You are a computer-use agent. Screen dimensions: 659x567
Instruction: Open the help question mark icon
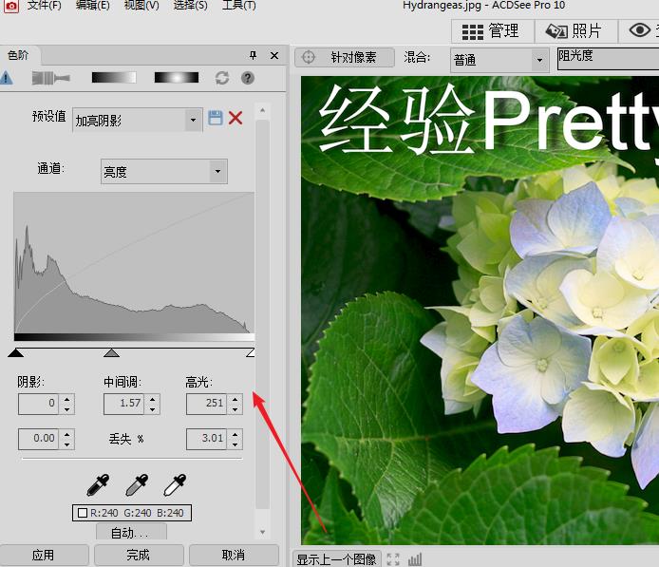[248, 78]
